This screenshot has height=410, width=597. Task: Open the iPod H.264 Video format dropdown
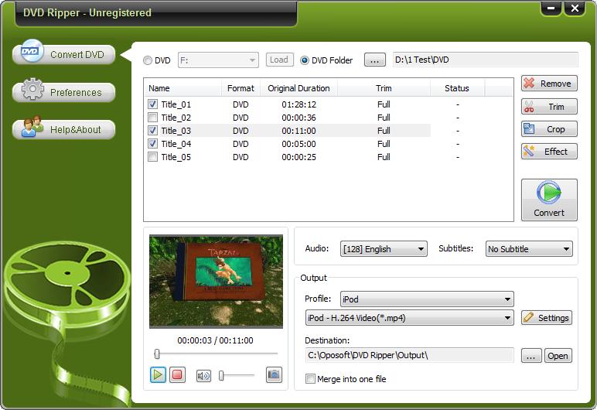[x=409, y=318]
